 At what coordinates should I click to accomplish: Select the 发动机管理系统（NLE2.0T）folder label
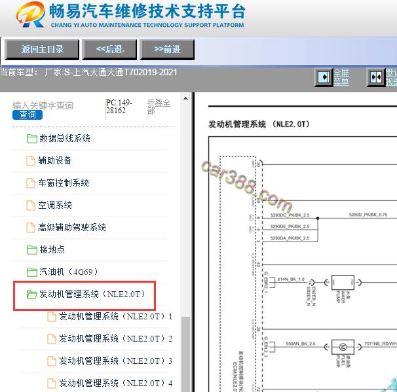point(92,294)
